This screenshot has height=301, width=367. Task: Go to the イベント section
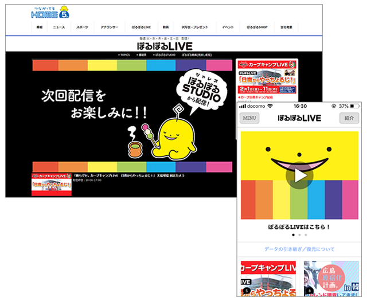(228, 27)
